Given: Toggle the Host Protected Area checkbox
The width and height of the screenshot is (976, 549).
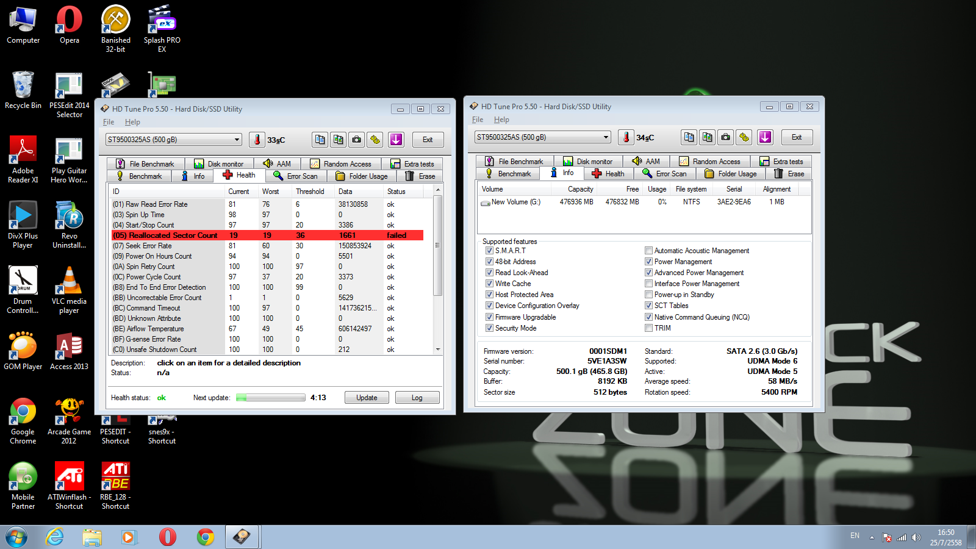Looking at the screenshot, I should (x=489, y=295).
